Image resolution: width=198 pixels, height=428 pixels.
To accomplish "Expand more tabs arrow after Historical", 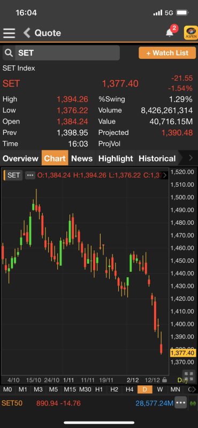I will tap(191, 158).
